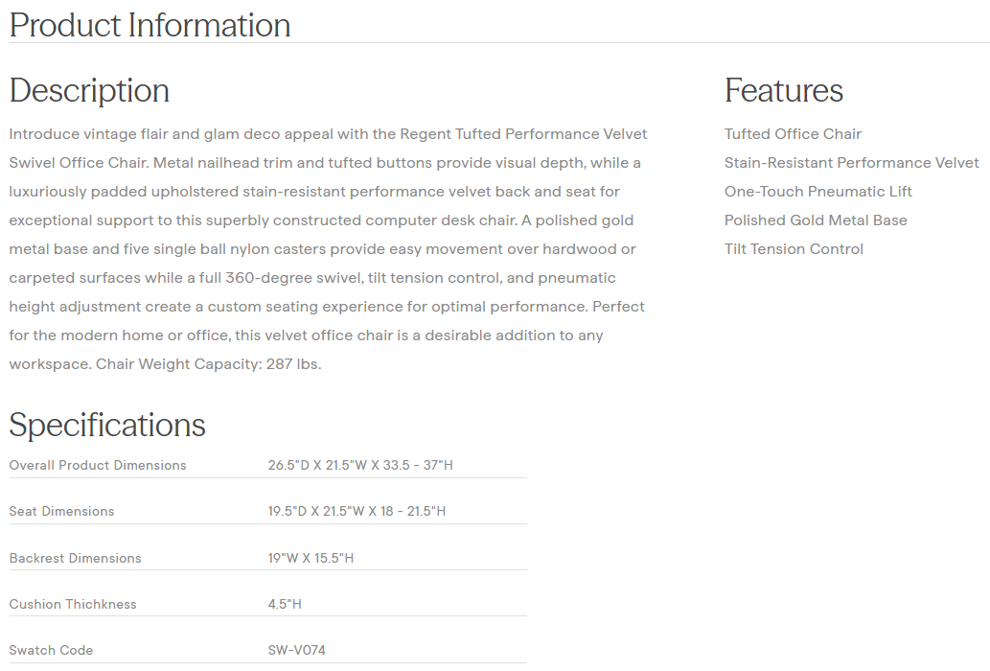
Task: Click the Cushion Thichkness label
Action: tap(73, 604)
